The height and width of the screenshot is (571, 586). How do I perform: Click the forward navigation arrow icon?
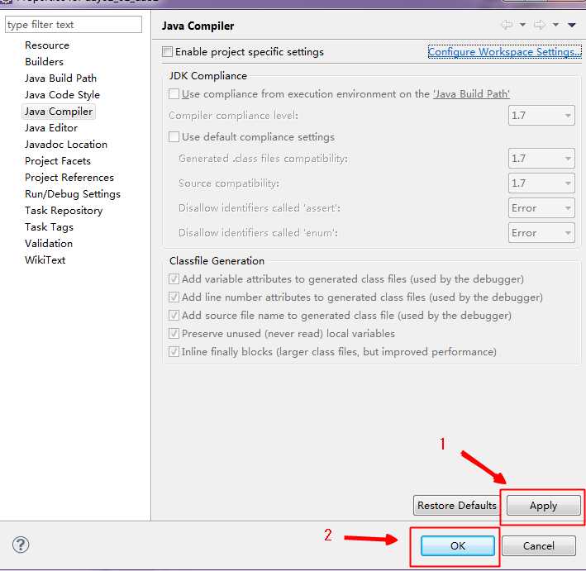tap(539, 25)
